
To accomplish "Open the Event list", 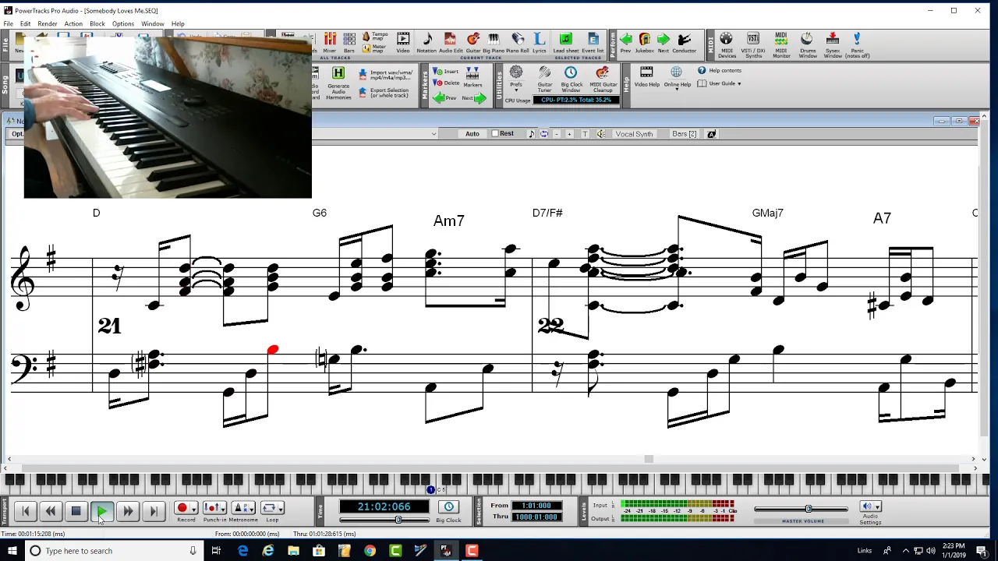I will pos(593,43).
